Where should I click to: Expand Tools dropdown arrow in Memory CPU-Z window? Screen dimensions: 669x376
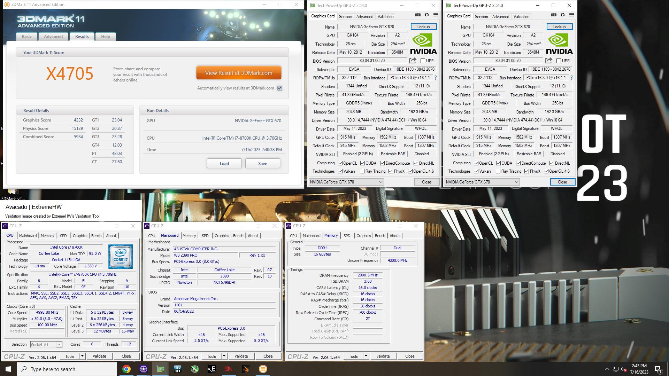click(366, 356)
